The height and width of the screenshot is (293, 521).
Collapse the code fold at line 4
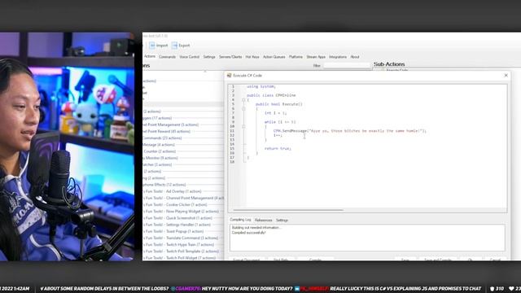point(243,99)
